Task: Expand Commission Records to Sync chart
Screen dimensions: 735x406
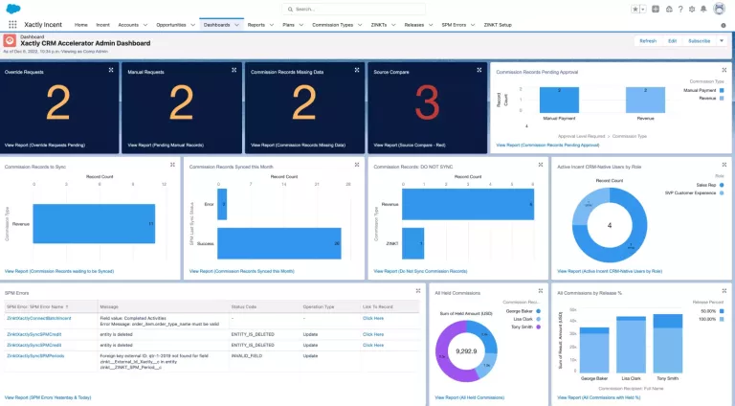Action: (172, 165)
